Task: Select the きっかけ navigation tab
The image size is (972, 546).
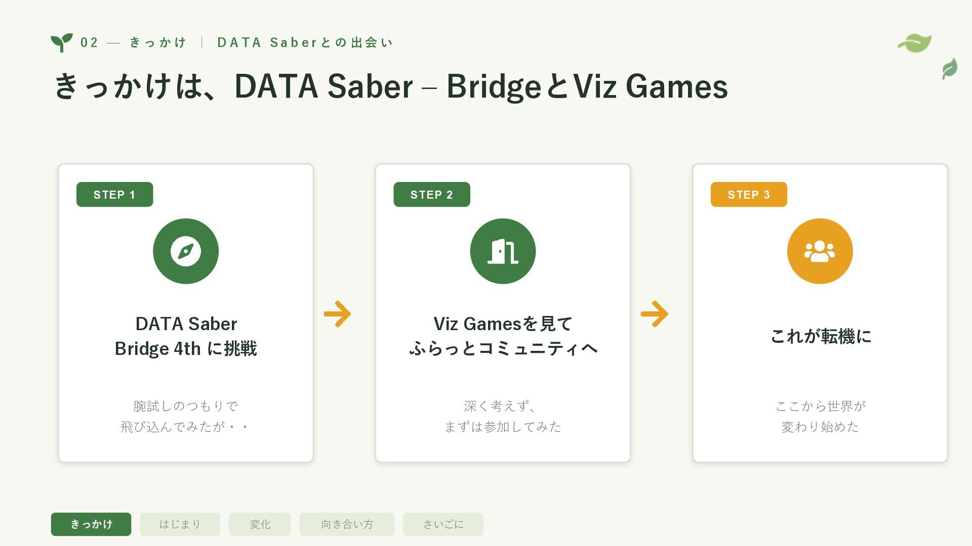Action: (x=91, y=524)
